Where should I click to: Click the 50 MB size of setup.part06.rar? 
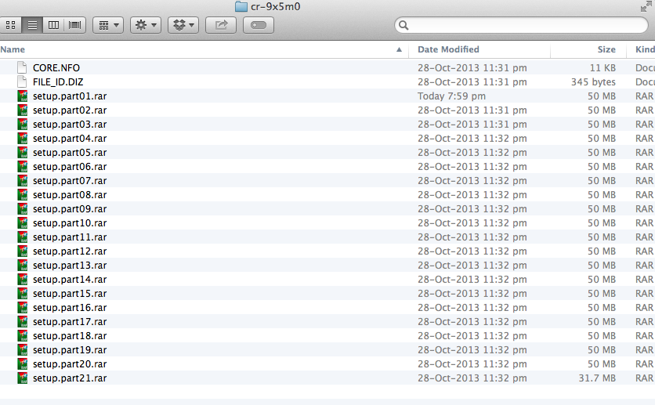(x=602, y=167)
